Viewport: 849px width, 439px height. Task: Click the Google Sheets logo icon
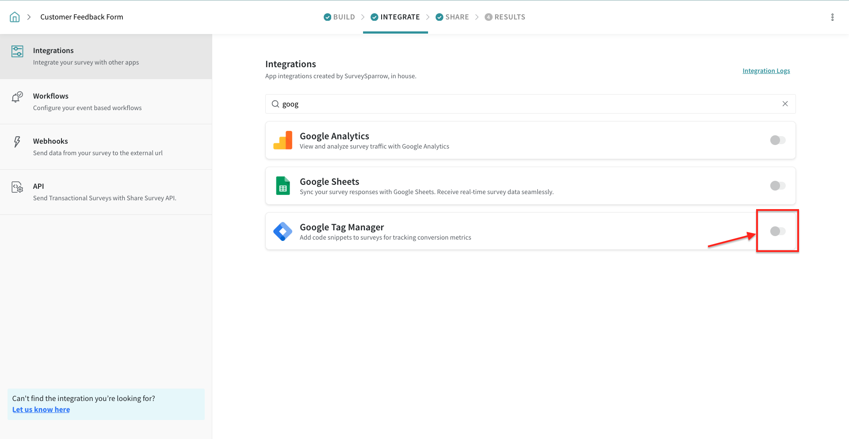(283, 186)
